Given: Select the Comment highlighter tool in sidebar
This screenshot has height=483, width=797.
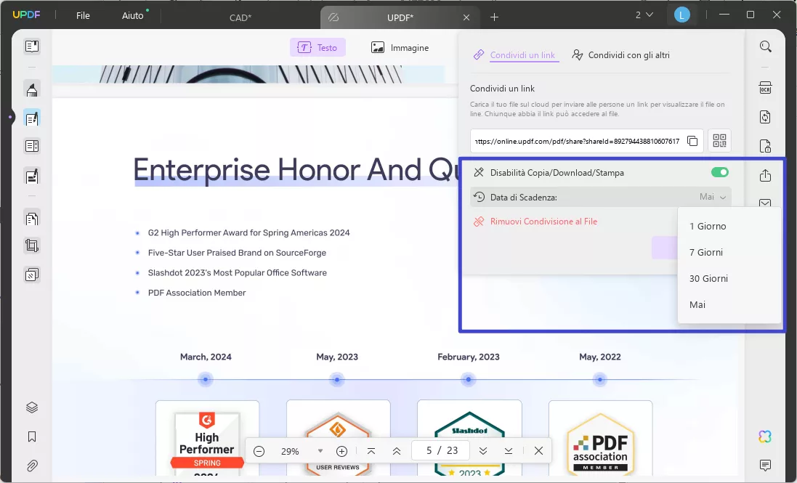Looking at the screenshot, I should [x=32, y=89].
